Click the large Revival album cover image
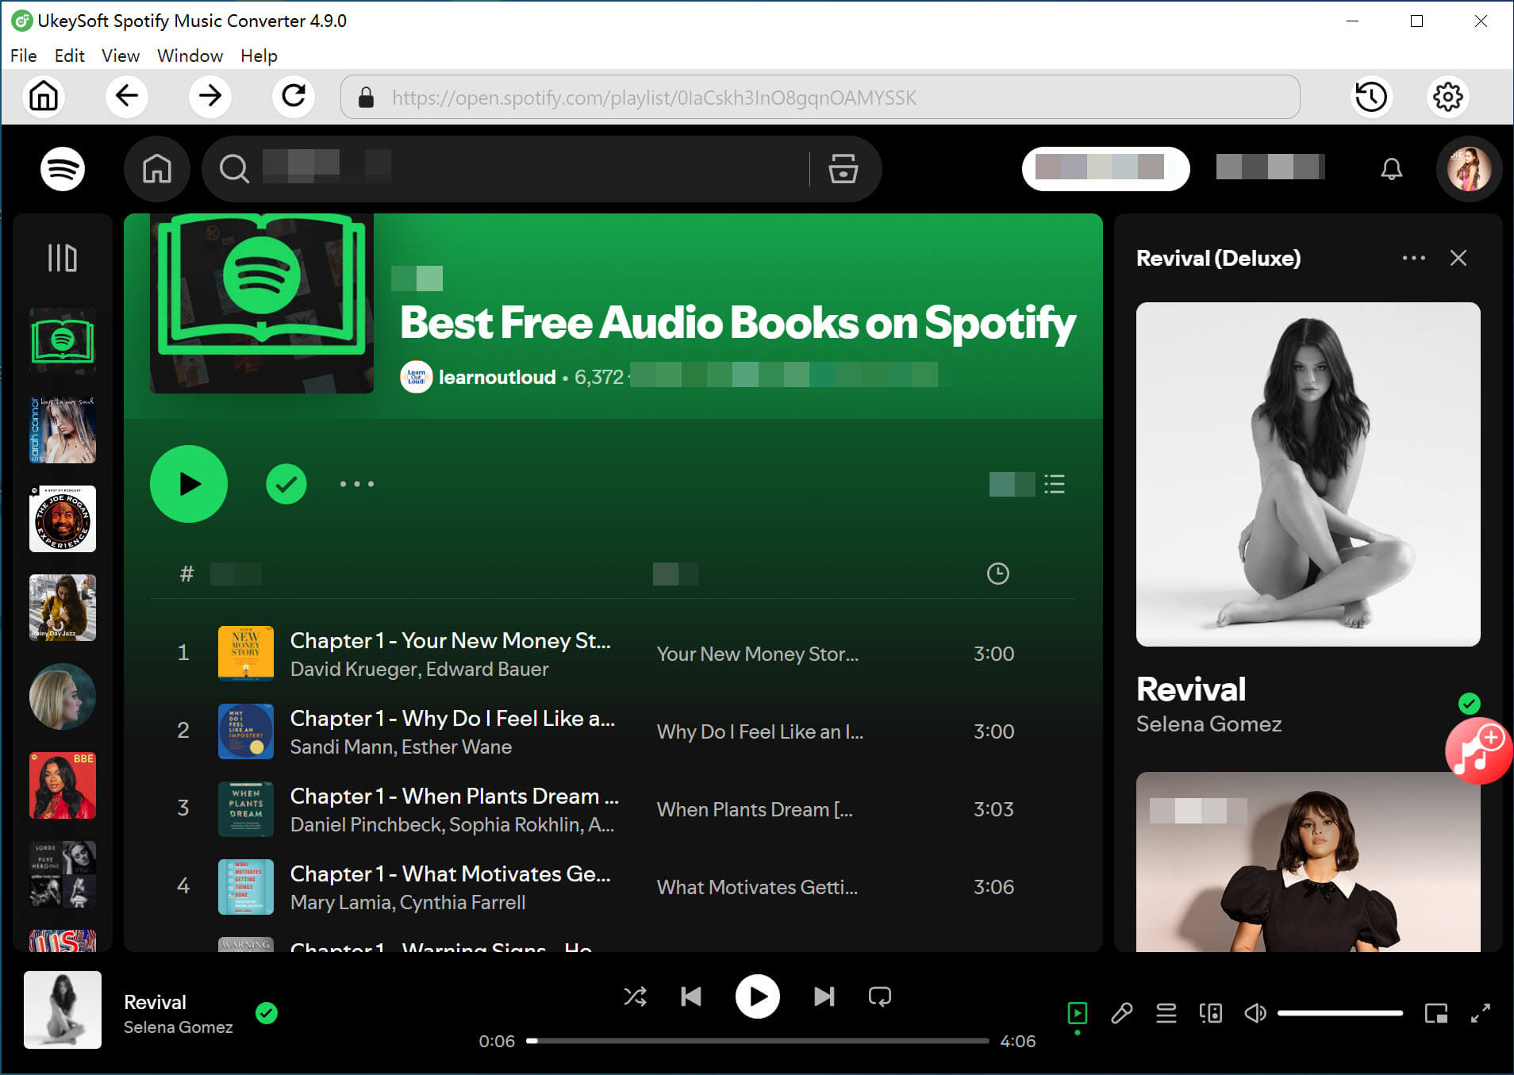 pos(1308,474)
